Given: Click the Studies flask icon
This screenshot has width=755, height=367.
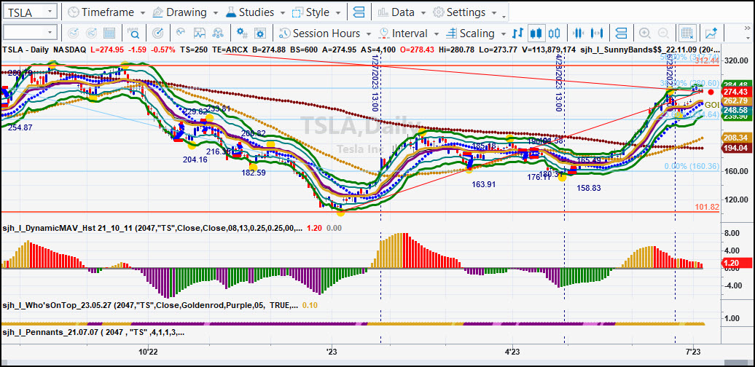Looking at the screenshot, I should [x=230, y=12].
